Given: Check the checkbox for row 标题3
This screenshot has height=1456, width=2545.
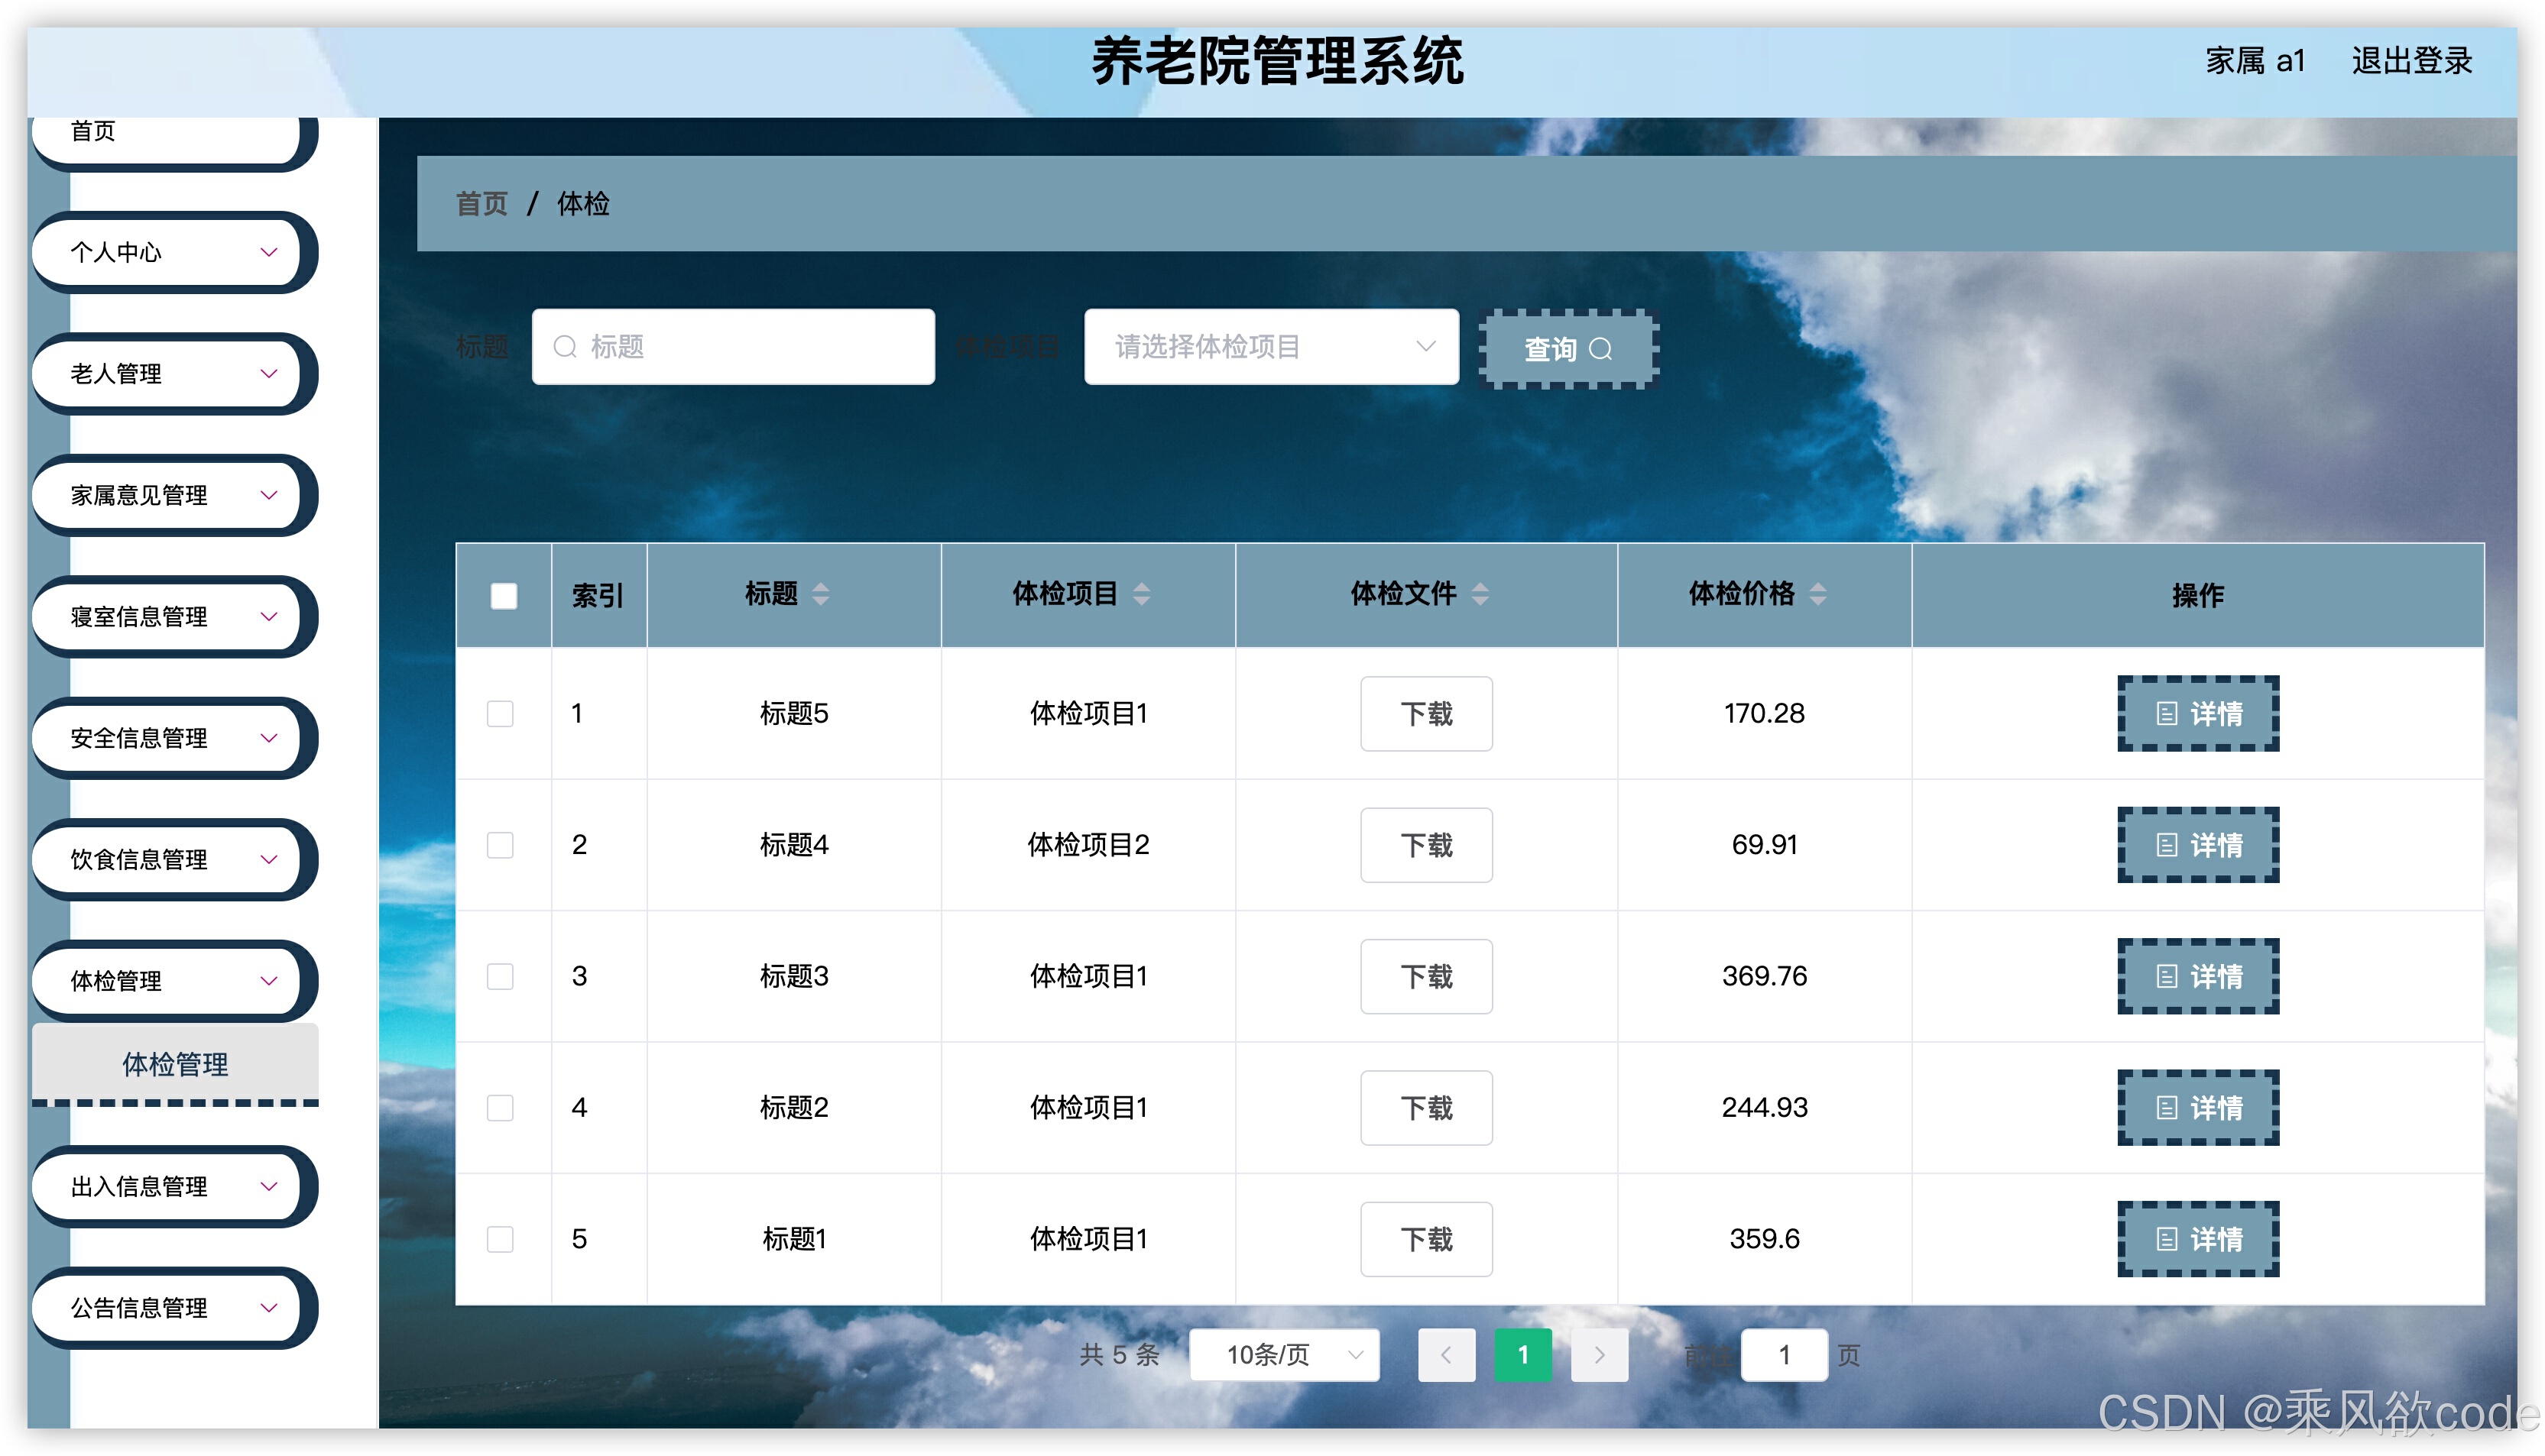Looking at the screenshot, I should [x=499, y=976].
